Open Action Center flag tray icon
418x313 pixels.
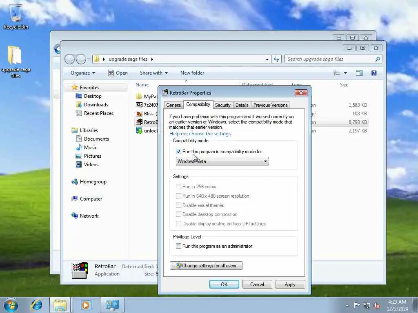(357, 305)
